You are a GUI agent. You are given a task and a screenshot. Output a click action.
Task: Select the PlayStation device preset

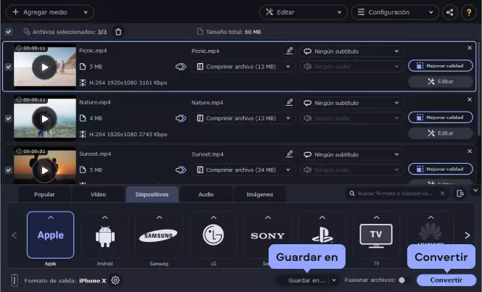pyautogui.click(x=322, y=235)
